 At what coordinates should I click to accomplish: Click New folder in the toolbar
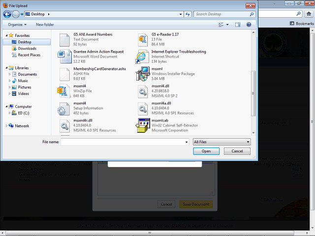point(45,25)
